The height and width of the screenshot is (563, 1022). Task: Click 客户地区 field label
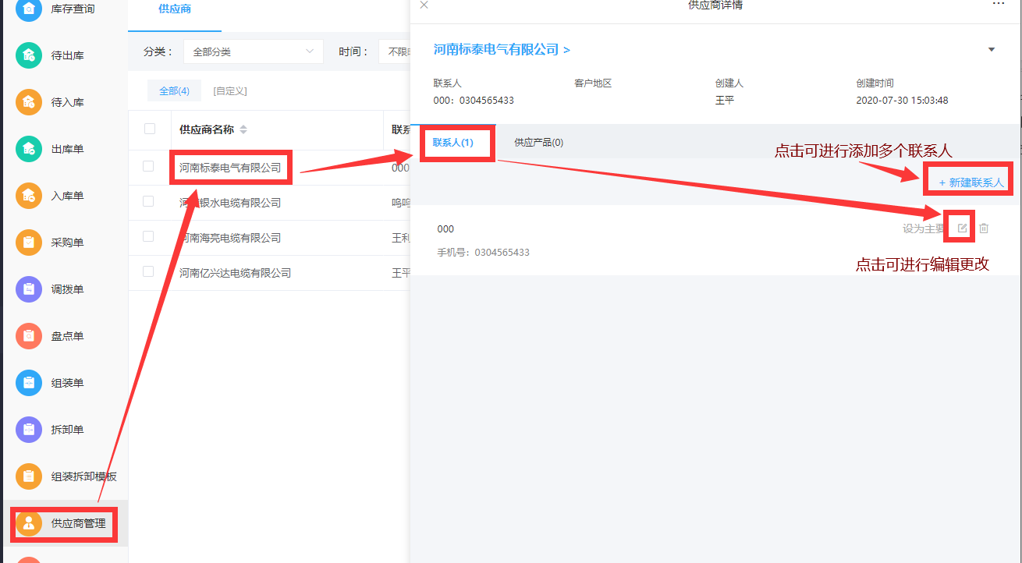coord(593,83)
